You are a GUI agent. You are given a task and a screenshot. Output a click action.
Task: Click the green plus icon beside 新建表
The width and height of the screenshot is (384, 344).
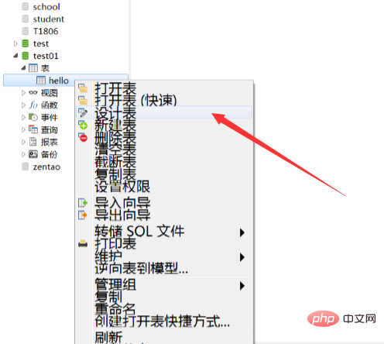[x=83, y=125]
